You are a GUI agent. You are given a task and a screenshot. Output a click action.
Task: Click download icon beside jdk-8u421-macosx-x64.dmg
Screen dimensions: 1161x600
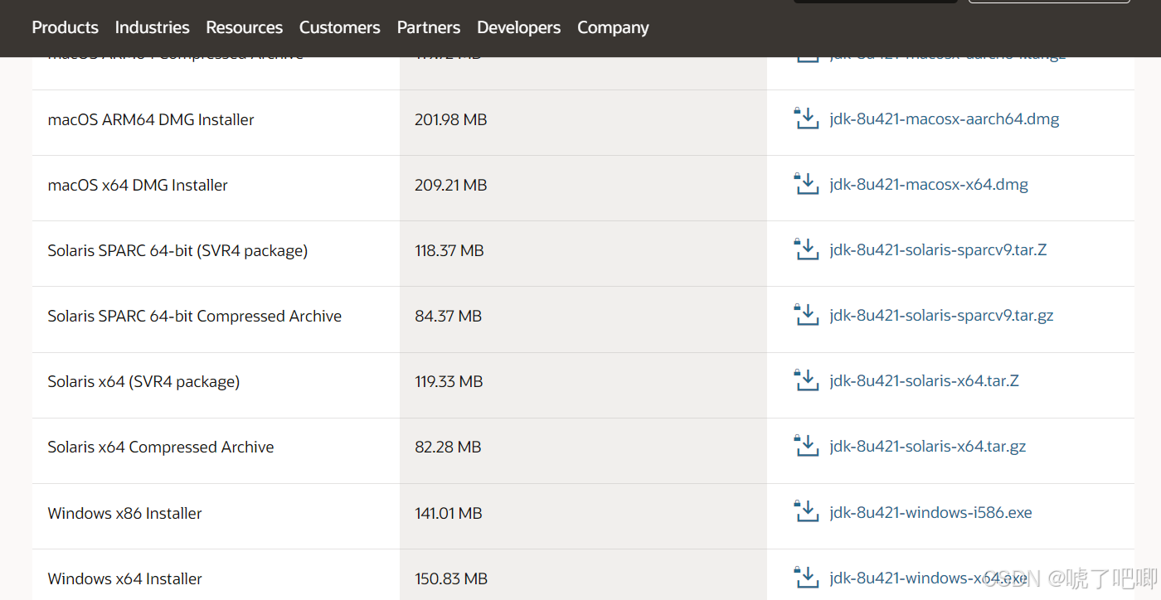click(807, 184)
